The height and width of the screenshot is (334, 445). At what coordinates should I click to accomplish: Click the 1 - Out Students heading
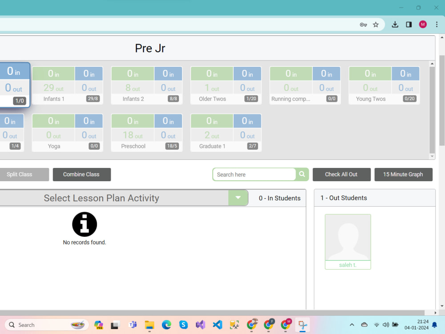tap(344, 198)
